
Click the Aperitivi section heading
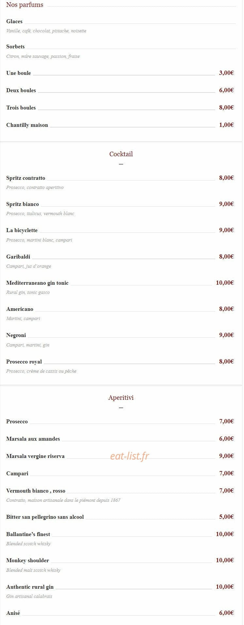[121, 398]
